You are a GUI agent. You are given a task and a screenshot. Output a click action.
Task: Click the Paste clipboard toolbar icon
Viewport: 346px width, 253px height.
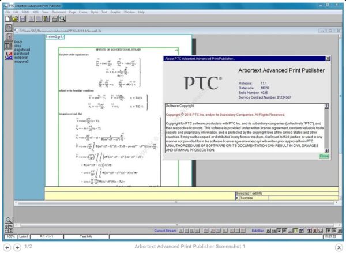(x=46, y=19)
